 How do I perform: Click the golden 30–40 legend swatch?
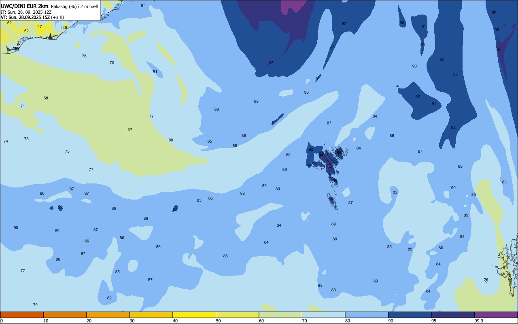(151, 315)
